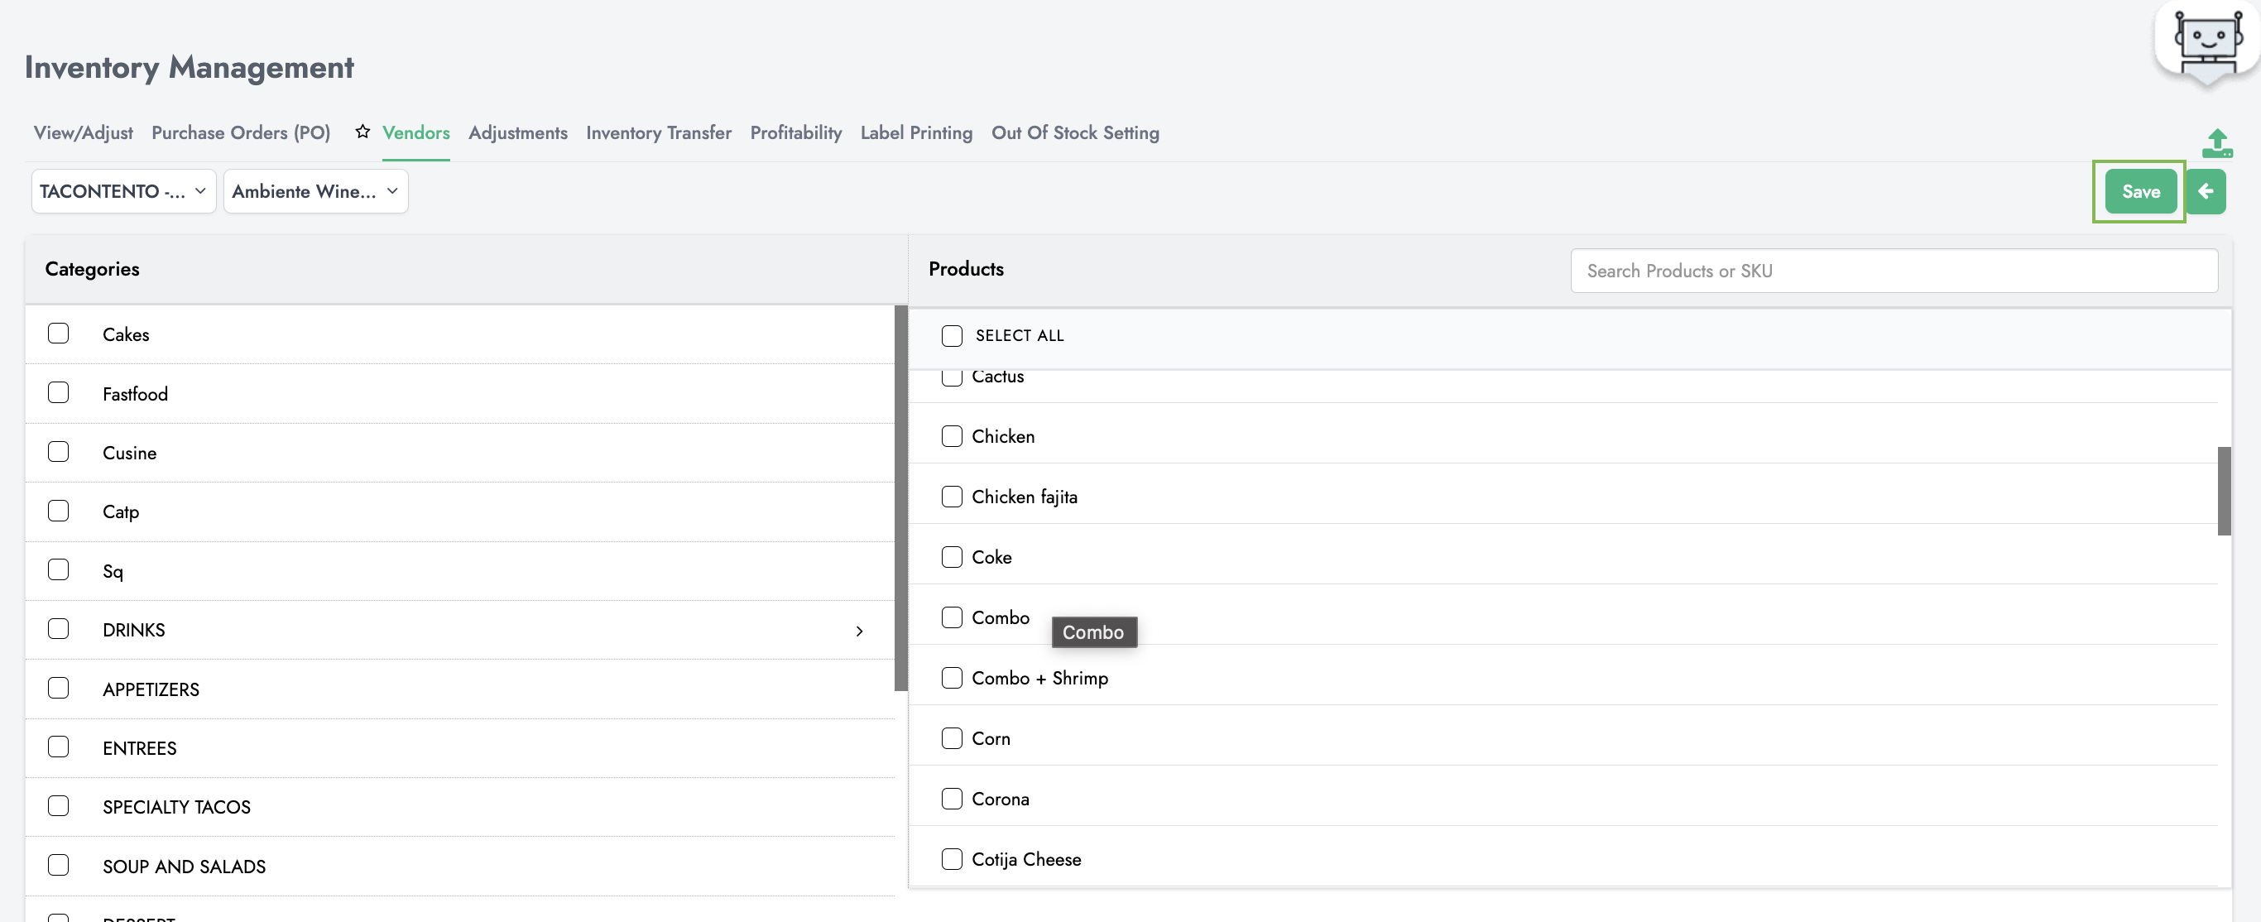Click the green back arrow button

(x=2206, y=191)
